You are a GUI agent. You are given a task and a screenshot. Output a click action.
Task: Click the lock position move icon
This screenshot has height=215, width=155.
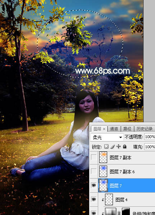coord(119,146)
